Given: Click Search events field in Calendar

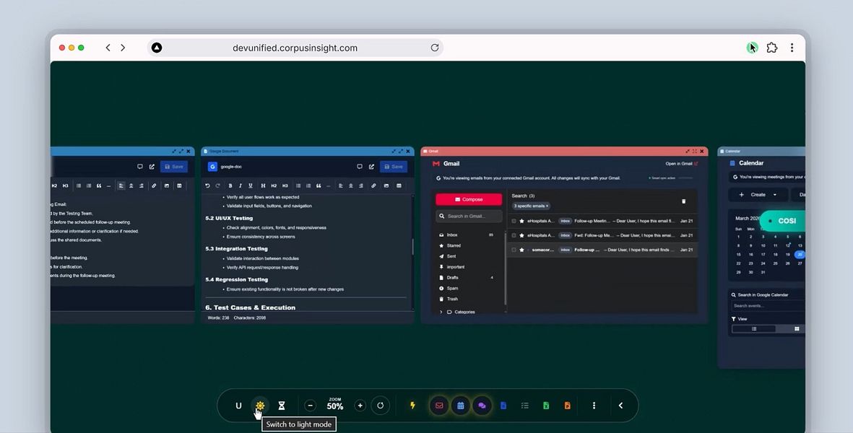Looking at the screenshot, I should 768,306.
